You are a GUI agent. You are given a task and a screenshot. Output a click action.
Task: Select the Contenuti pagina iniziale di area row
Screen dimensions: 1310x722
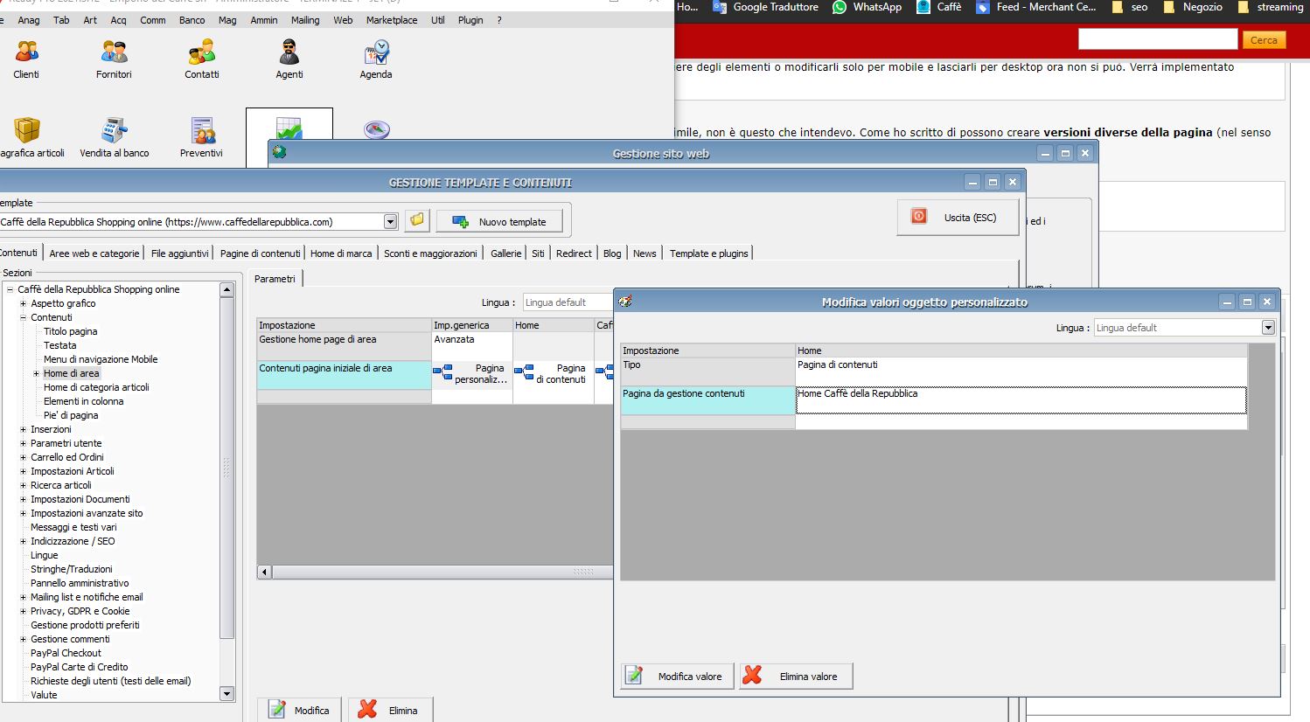pyautogui.click(x=344, y=375)
